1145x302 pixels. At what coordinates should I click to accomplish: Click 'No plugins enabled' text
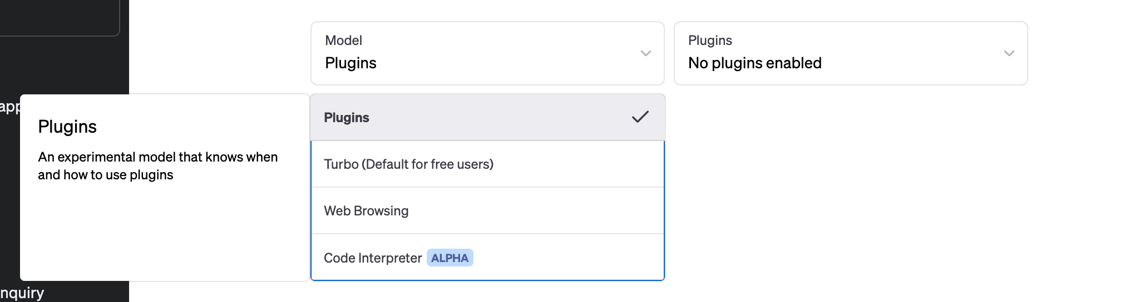[x=754, y=63]
